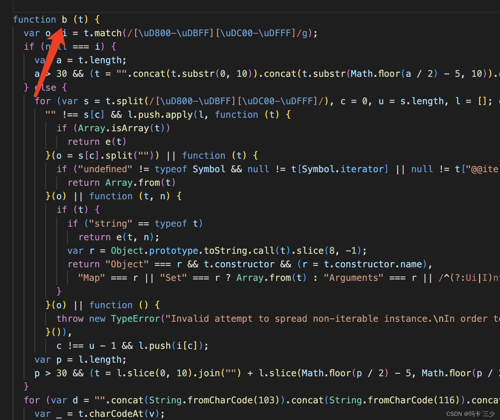This screenshot has height=420, width=500.
Task: Click 'throw new TypeError' statement
Action: 108,319
